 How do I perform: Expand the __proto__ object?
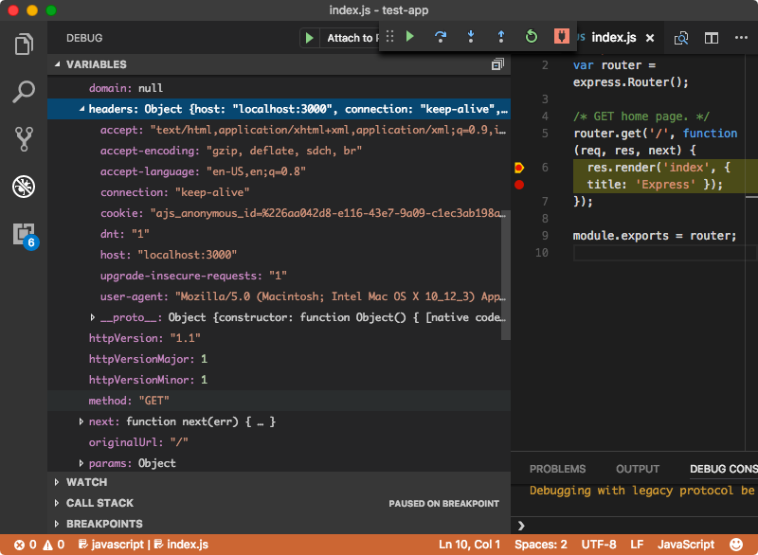click(x=92, y=317)
